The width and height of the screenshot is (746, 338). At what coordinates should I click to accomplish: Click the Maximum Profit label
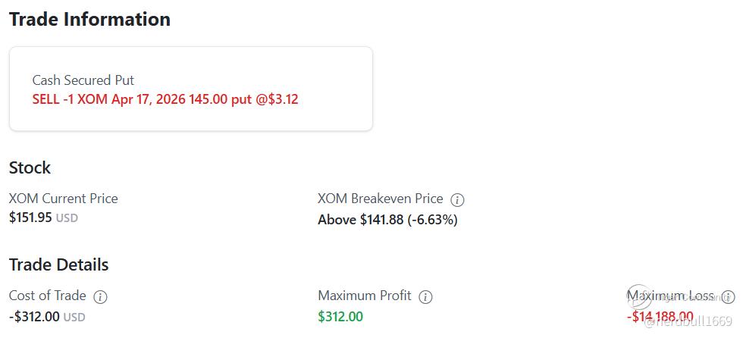tap(364, 296)
